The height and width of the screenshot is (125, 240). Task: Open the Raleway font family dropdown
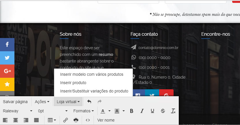tap(17, 111)
